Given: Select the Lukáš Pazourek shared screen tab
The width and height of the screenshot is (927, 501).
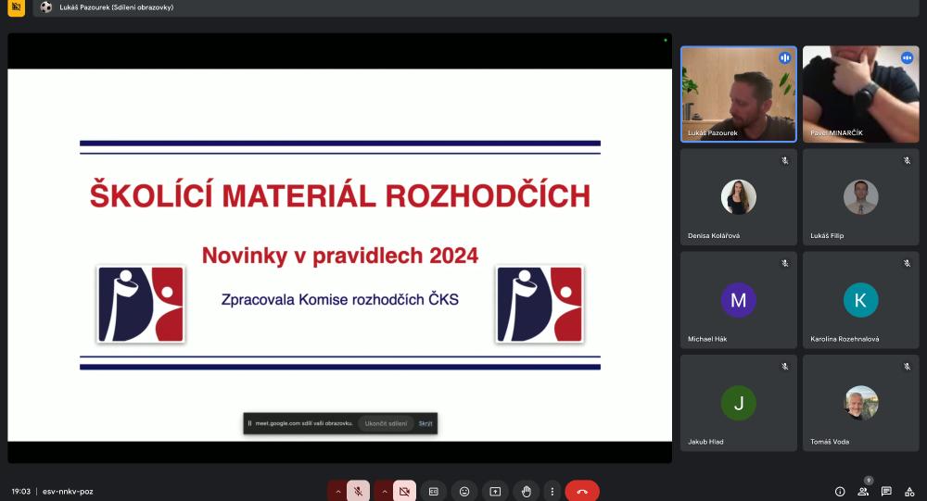Looking at the screenshot, I should (x=116, y=7).
